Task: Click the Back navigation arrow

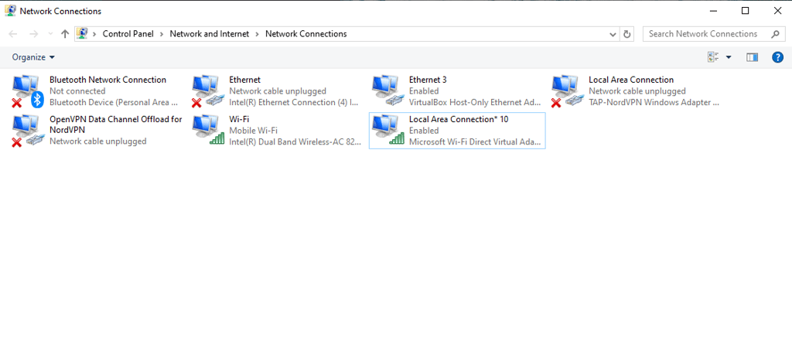Action: click(13, 34)
